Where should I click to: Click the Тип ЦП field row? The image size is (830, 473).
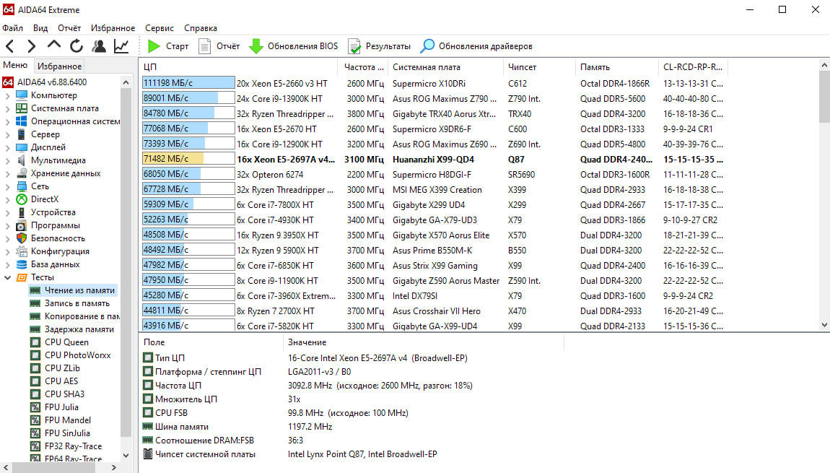coord(352,358)
